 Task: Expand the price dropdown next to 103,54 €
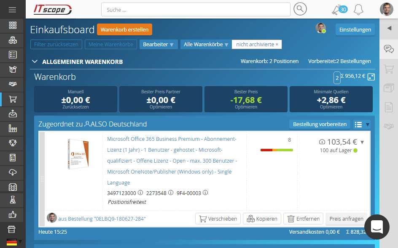[362, 142]
